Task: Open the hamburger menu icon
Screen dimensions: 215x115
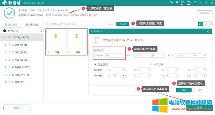Action: pos(195,3)
